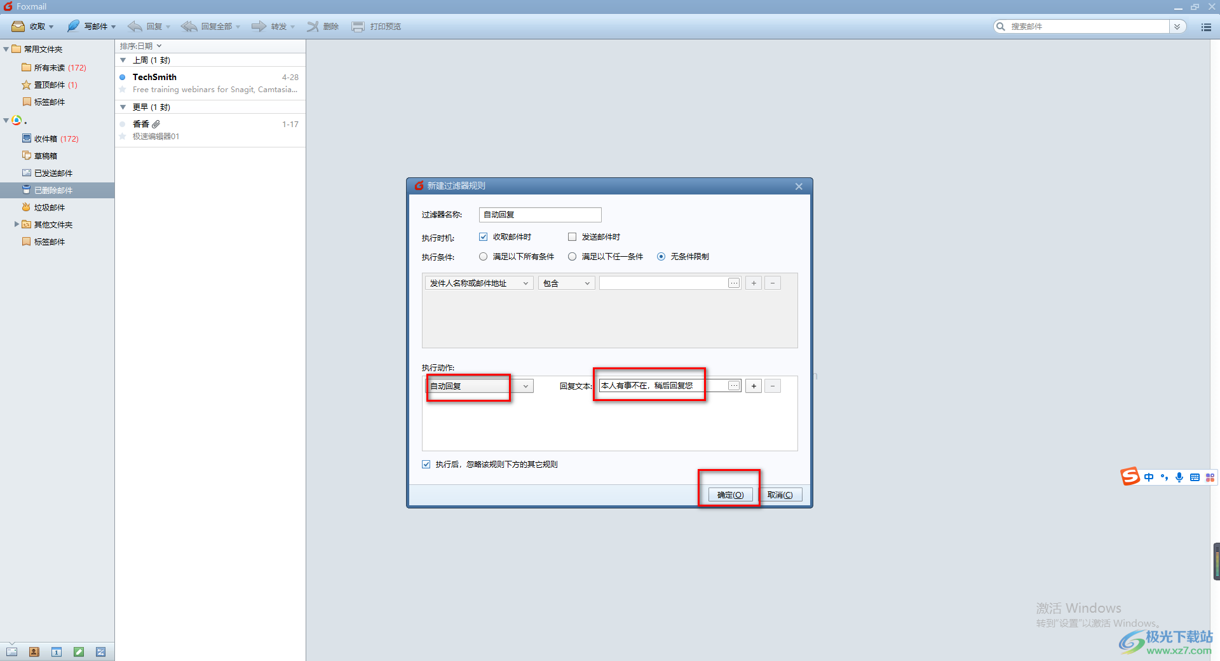Click the notes icon in bottom bar
This screenshot has height=661, width=1220.
[79, 651]
